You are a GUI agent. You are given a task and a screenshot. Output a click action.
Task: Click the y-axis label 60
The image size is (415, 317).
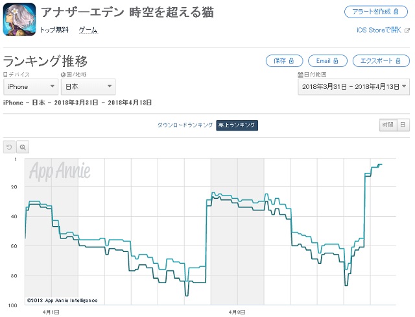(14, 246)
